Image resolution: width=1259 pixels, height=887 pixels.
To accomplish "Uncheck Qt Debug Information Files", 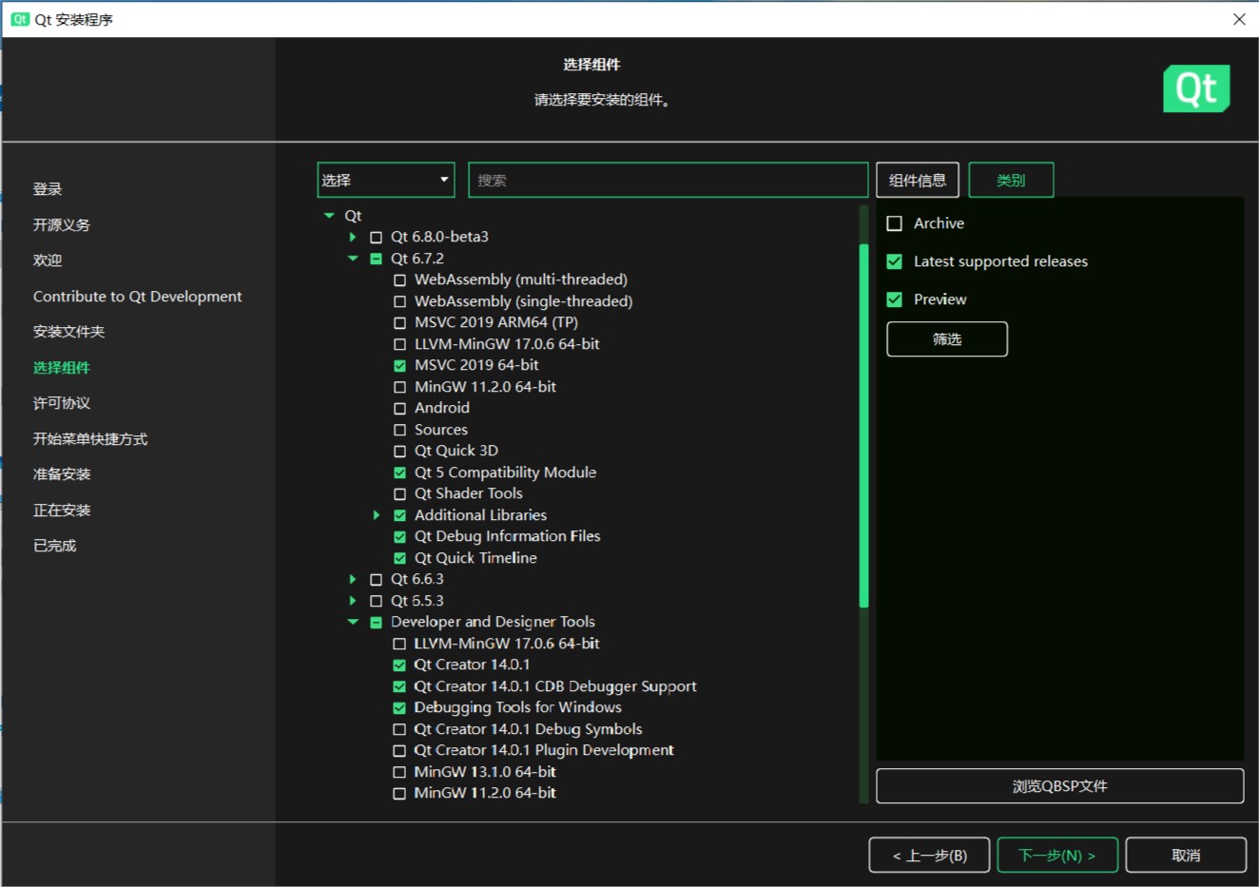I will pyautogui.click(x=399, y=536).
